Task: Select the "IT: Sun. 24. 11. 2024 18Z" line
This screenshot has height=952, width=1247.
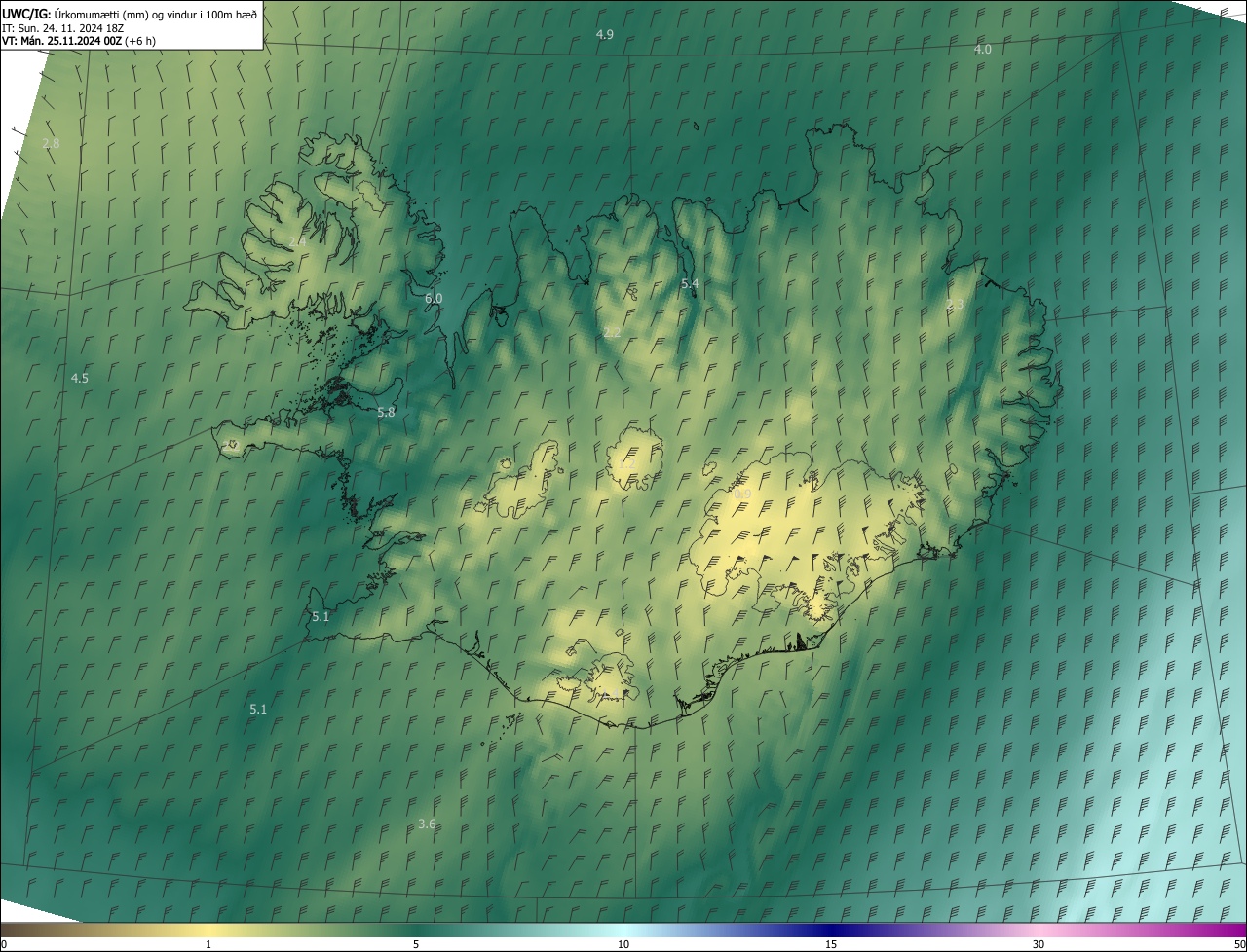Action: (63, 27)
